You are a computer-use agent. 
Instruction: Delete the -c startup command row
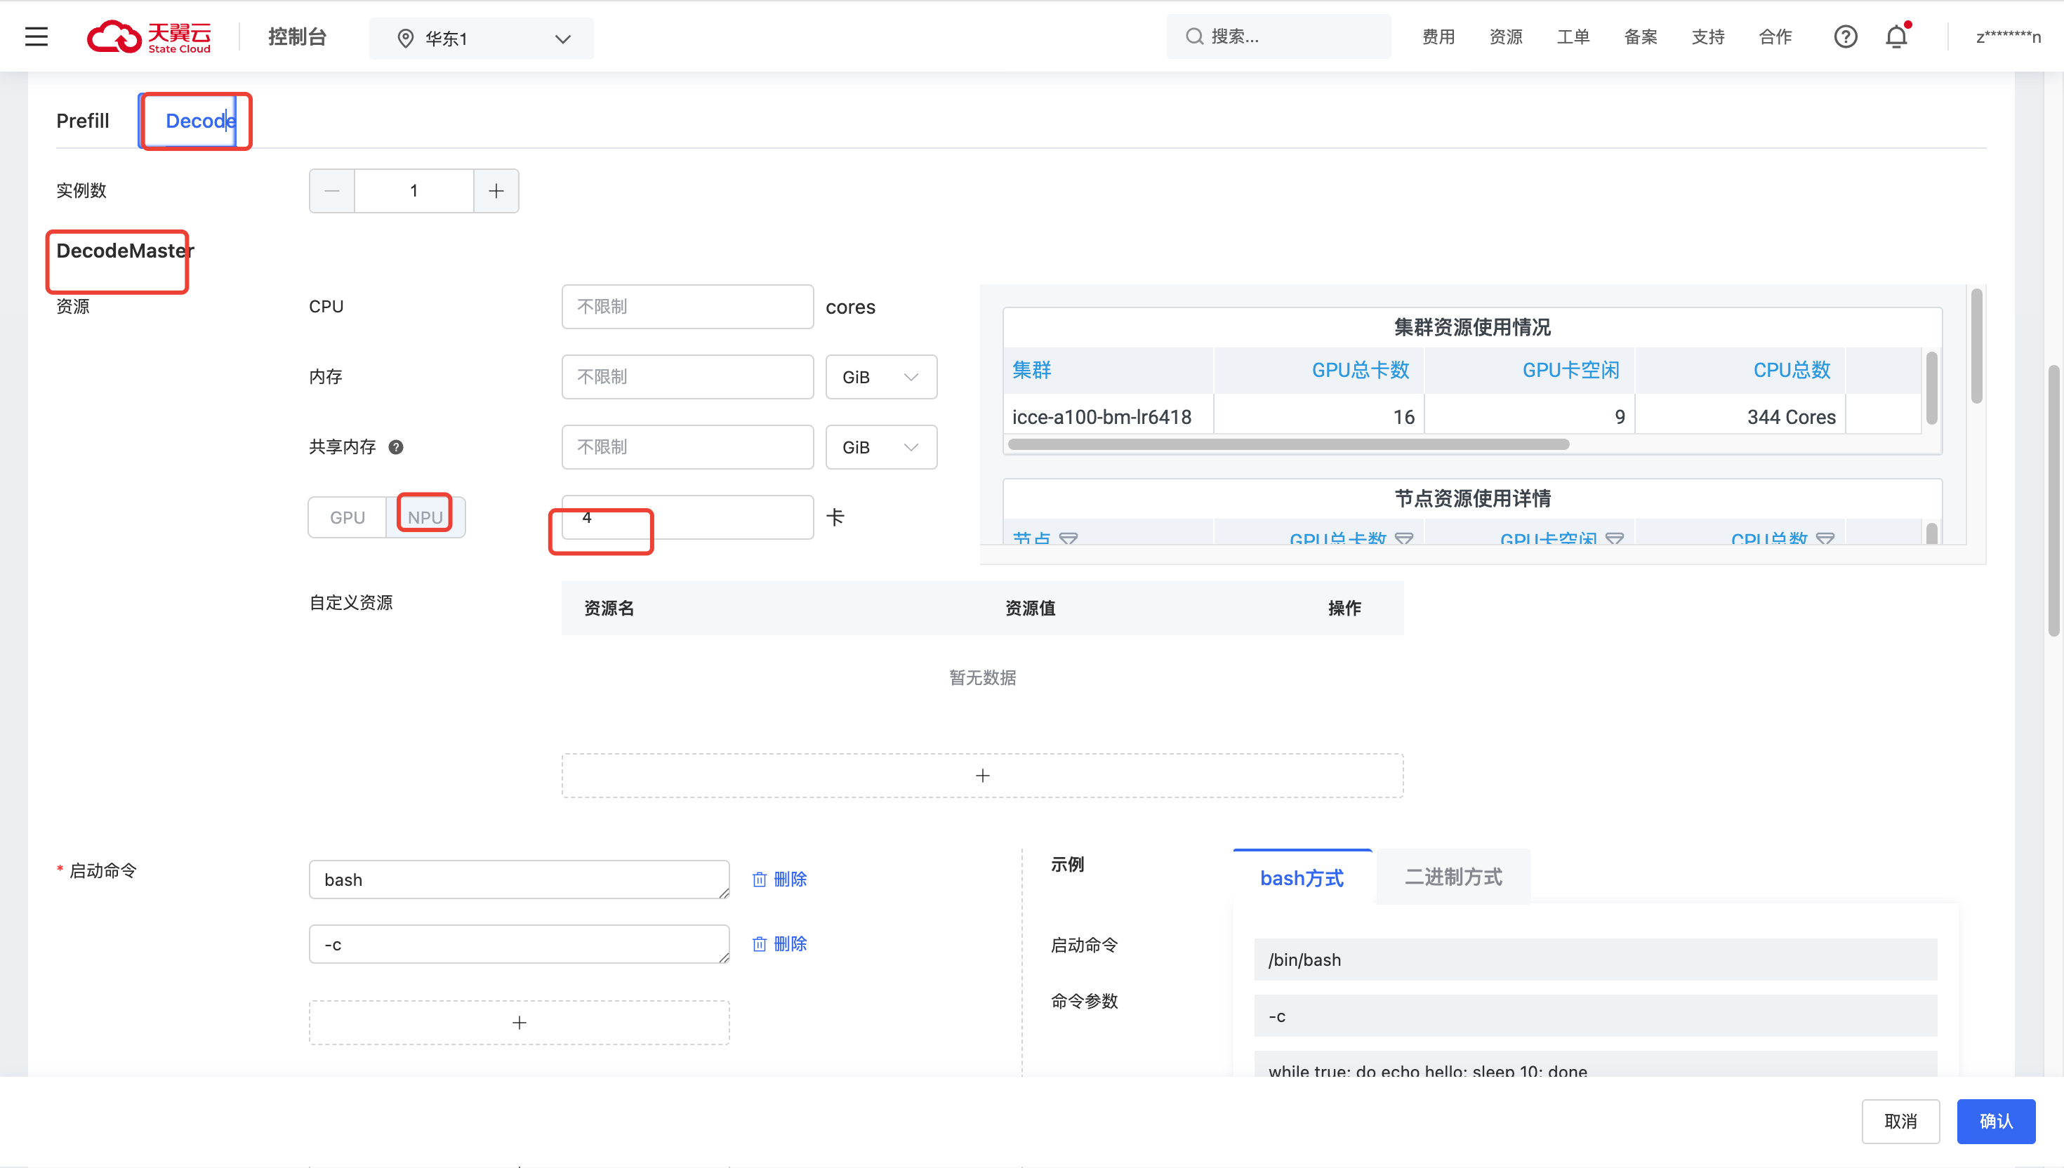(779, 944)
